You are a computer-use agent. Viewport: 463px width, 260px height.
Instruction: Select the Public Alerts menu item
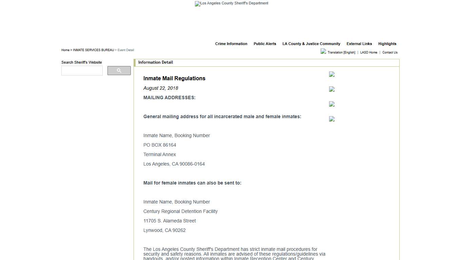(265, 44)
